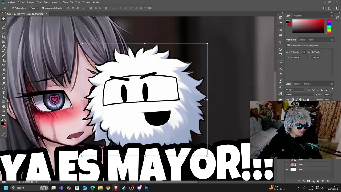This screenshot has width=341, height=192.
Task: Select the Eraser tool
Action: point(3,69)
